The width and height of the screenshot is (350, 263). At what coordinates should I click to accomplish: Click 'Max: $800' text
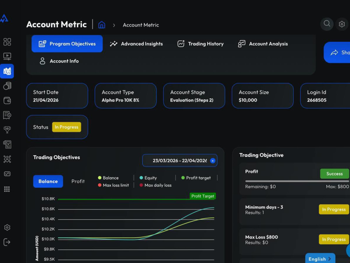(x=337, y=187)
